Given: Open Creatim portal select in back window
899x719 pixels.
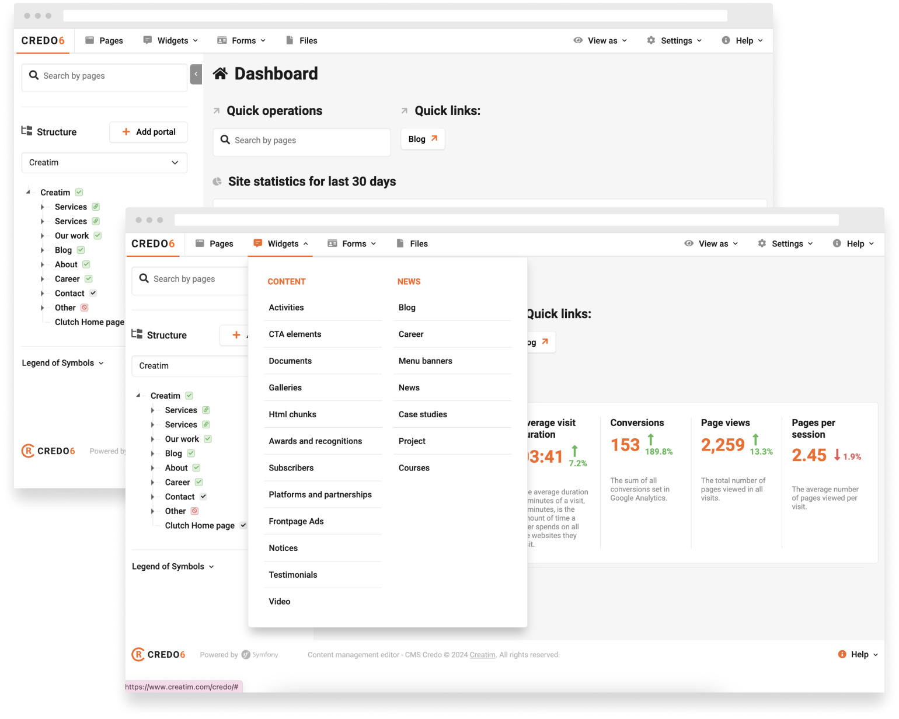Looking at the screenshot, I should [x=104, y=162].
